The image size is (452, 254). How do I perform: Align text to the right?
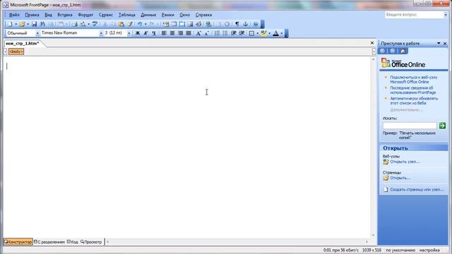click(181, 33)
